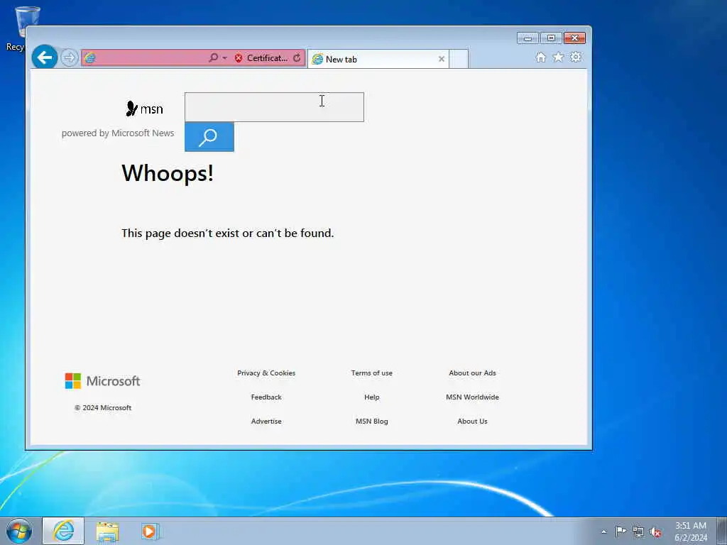Refresh the page with the reload icon
Viewport: 727px width, 545px height.
(x=297, y=58)
